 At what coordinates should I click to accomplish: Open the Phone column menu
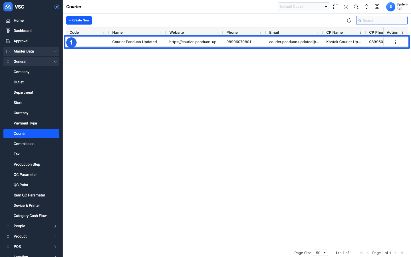coord(261,33)
